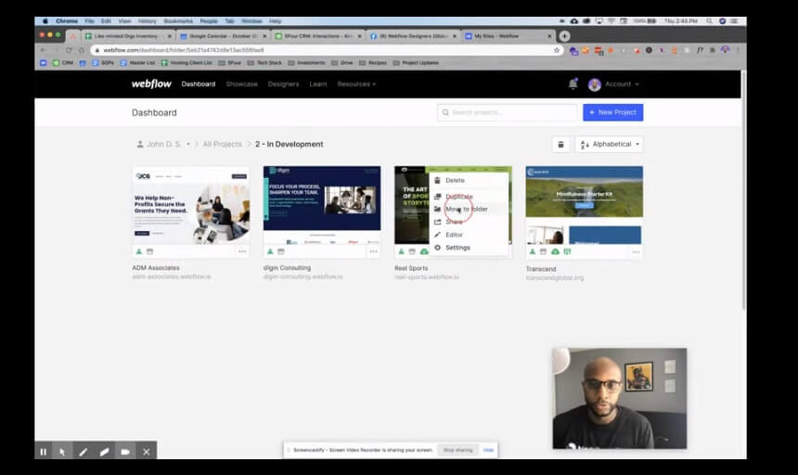Switch to Like-minded Orgs Inventory tab
The width and height of the screenshot is (798, 475).
click(x=128, y=36)
